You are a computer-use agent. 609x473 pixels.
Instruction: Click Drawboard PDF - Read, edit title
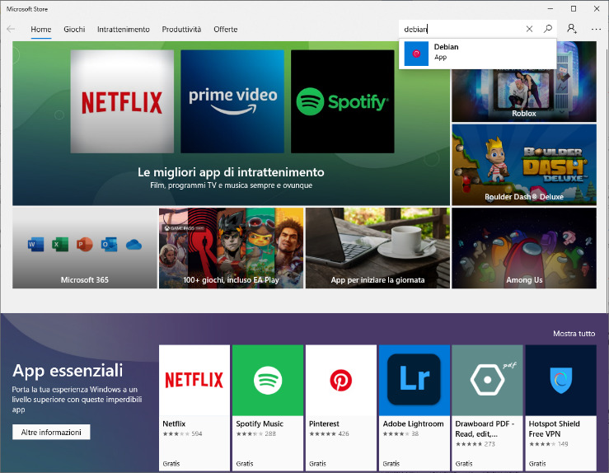[x=485, y=429]
